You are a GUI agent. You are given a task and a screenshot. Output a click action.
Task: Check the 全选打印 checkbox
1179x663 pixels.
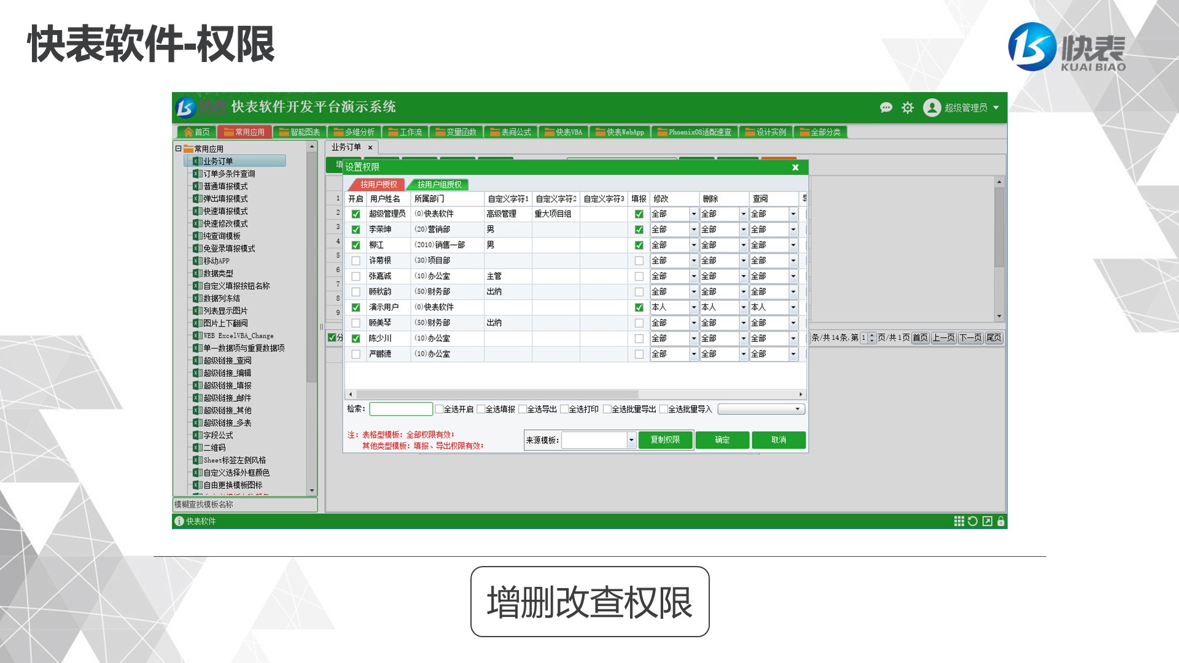(564, 409)
